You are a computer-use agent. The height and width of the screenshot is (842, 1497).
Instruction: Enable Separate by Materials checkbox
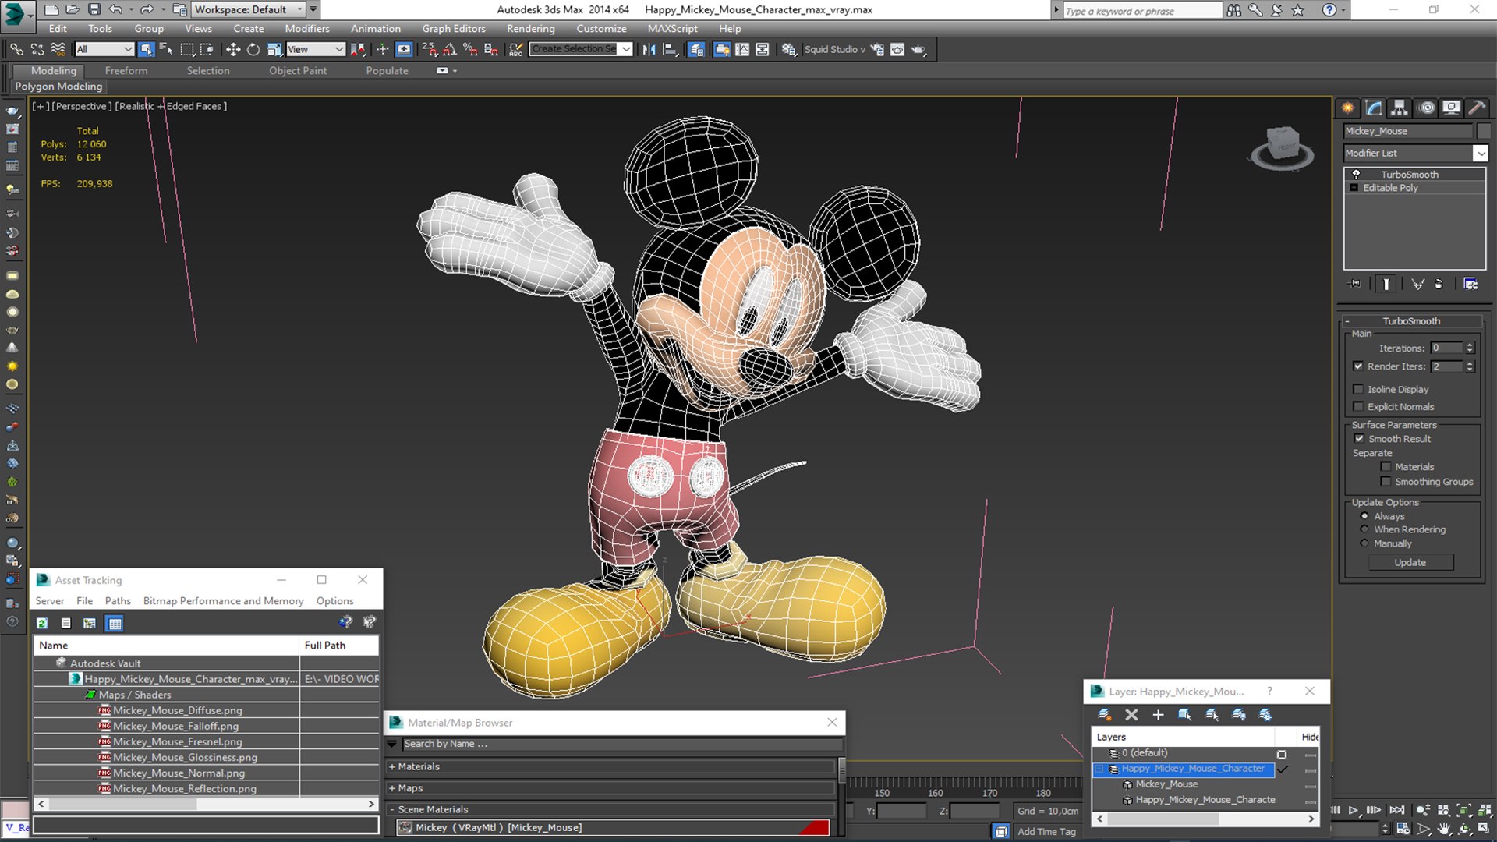click(x=1386, y=467)
